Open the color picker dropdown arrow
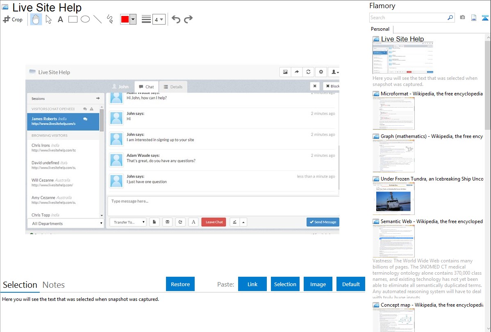The height and width of the screenshot is (332, 491). tap(133, 19)
